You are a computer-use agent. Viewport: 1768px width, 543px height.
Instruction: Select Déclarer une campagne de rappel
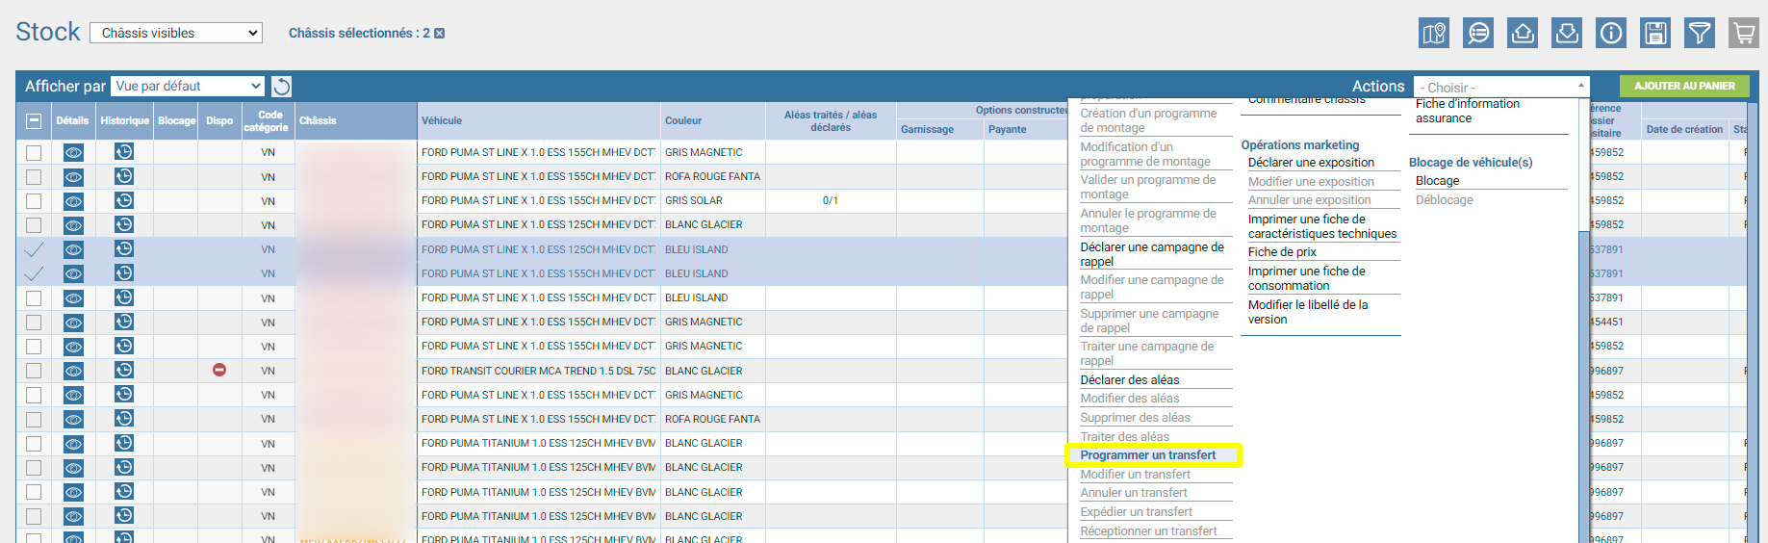1152,254
